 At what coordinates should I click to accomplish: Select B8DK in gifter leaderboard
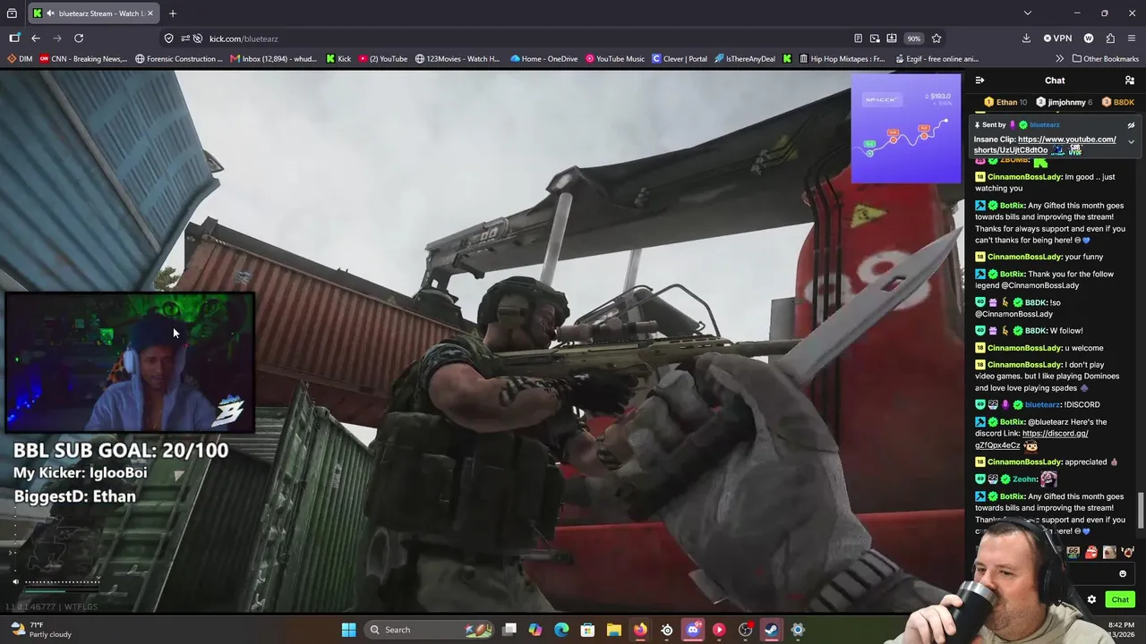tap(1118, 102)
